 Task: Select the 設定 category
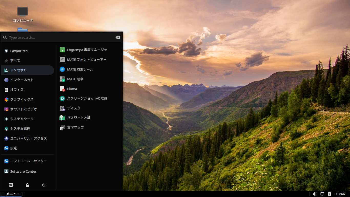[27, 148]
